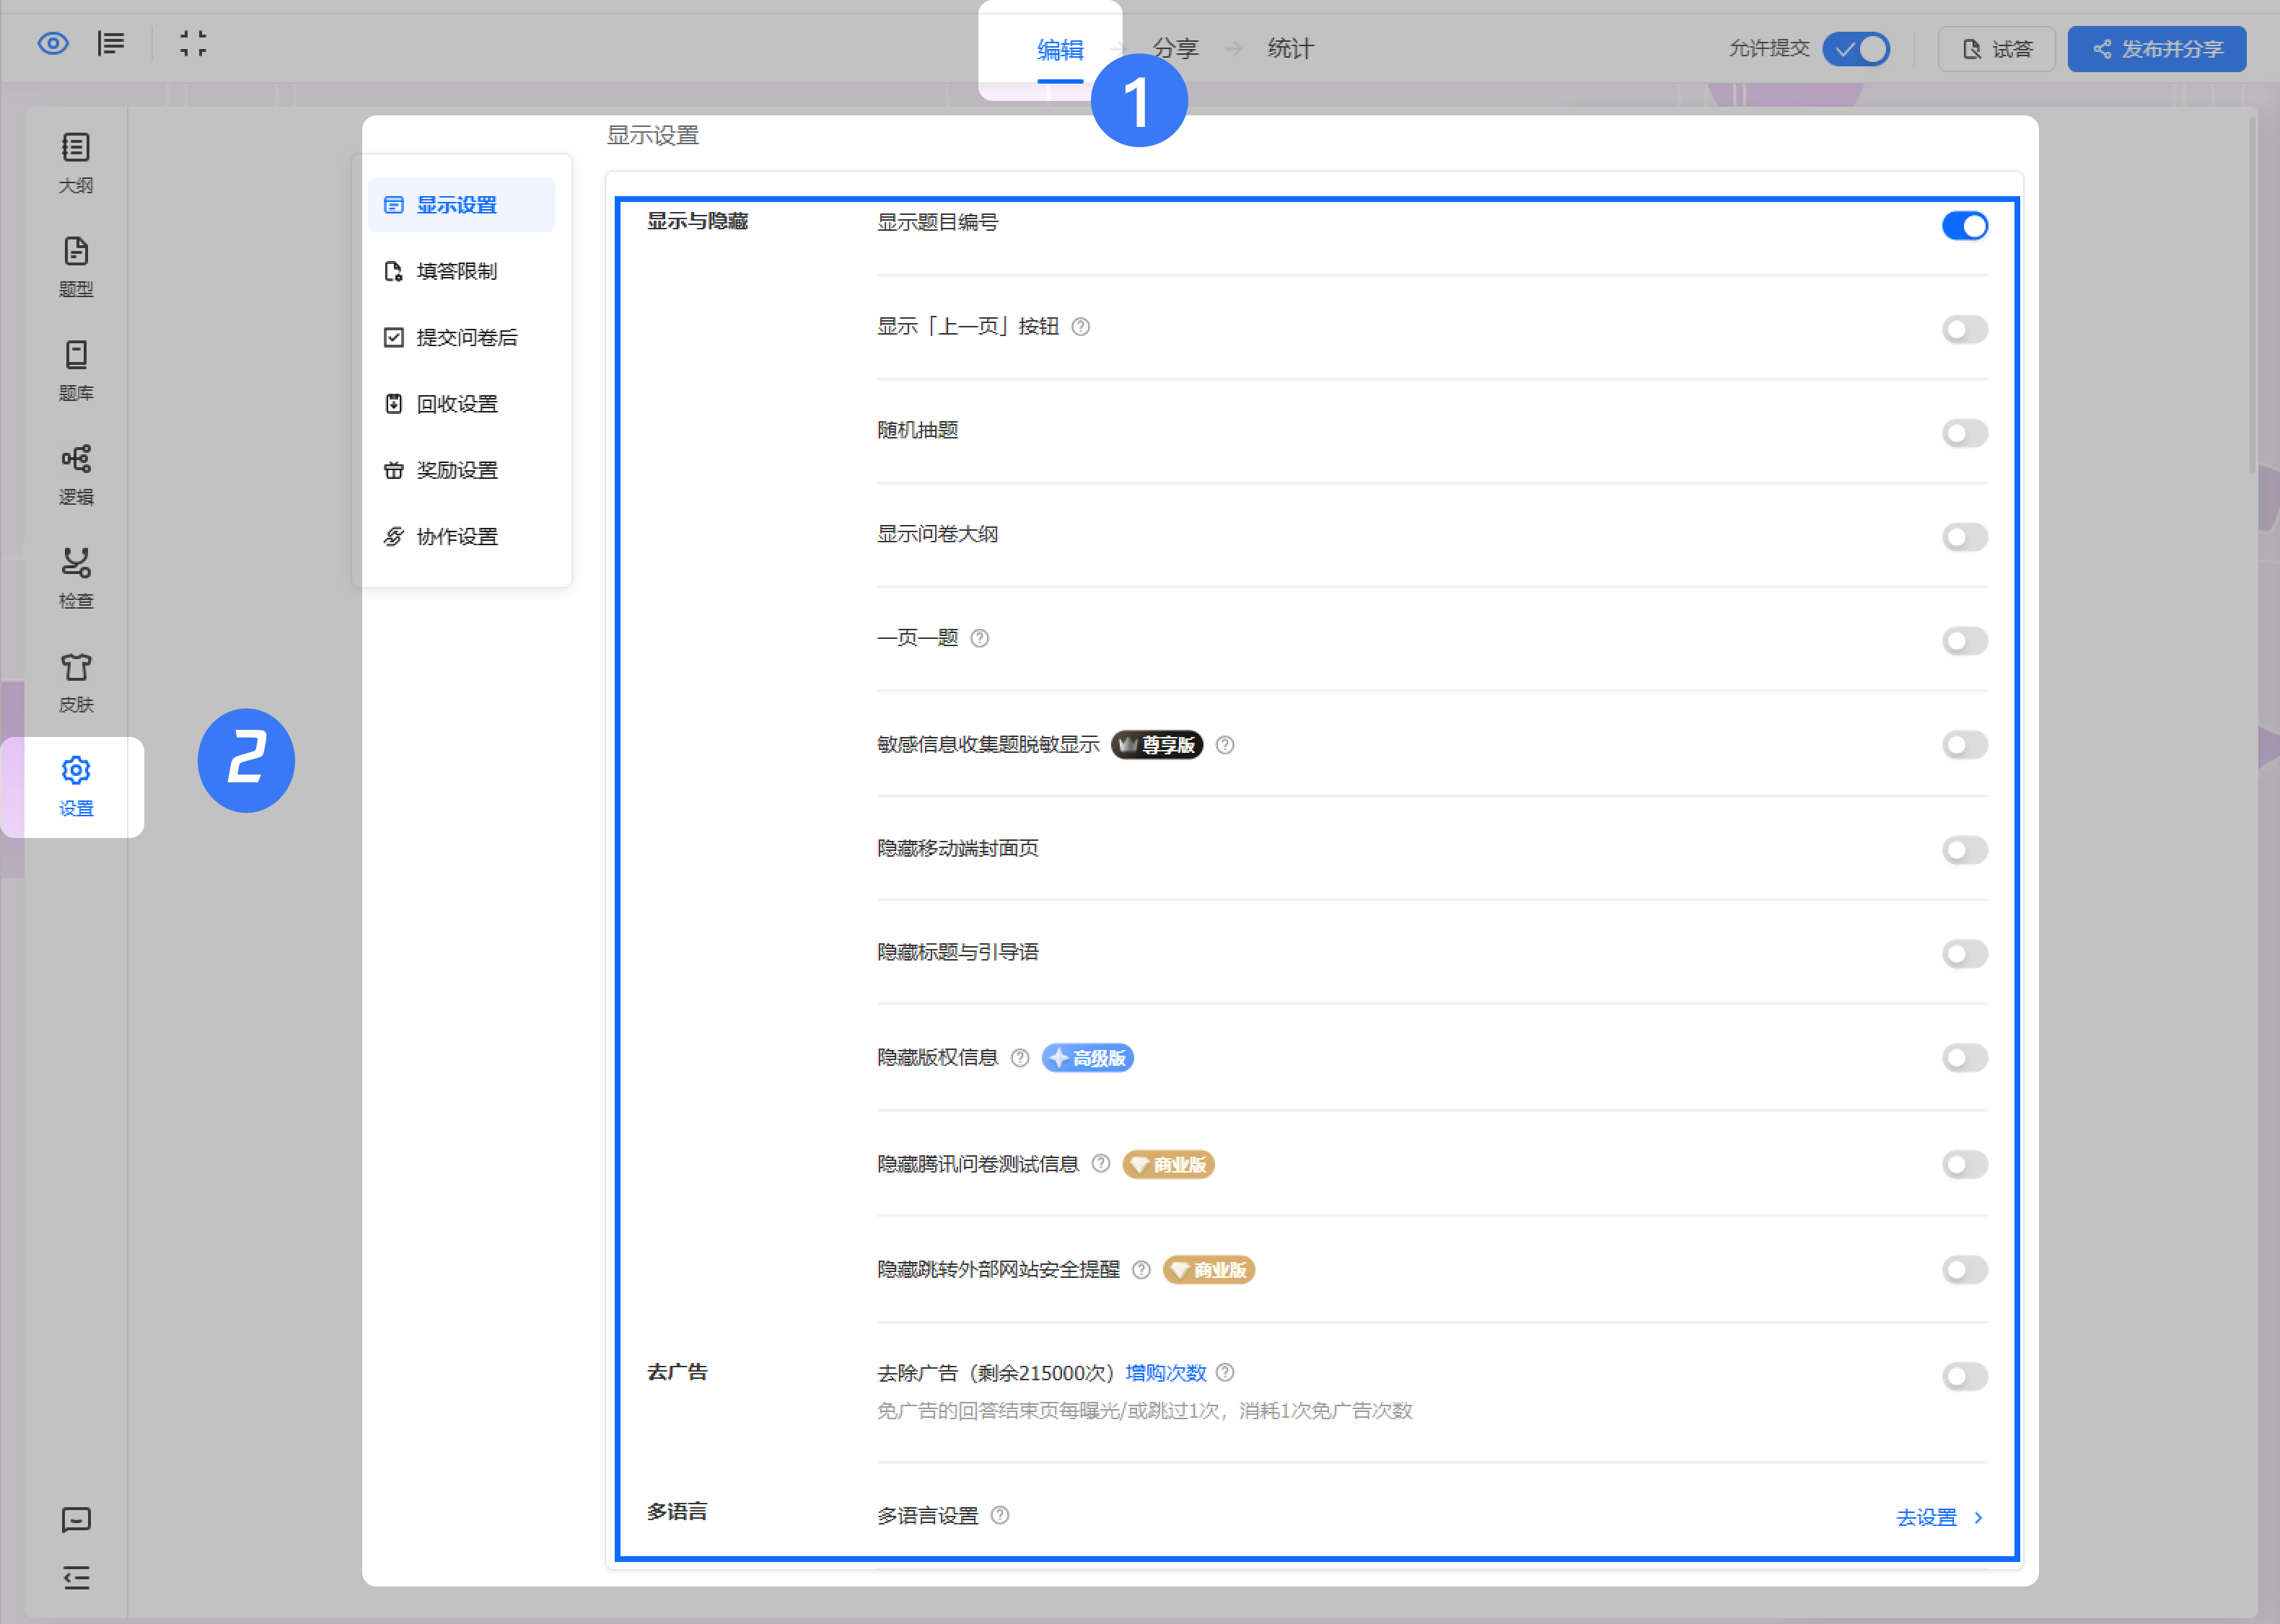This screenshot has height=1624, width=2280.
Task: Select 填答限制 in settings menu
Action: tap(461, 272)
